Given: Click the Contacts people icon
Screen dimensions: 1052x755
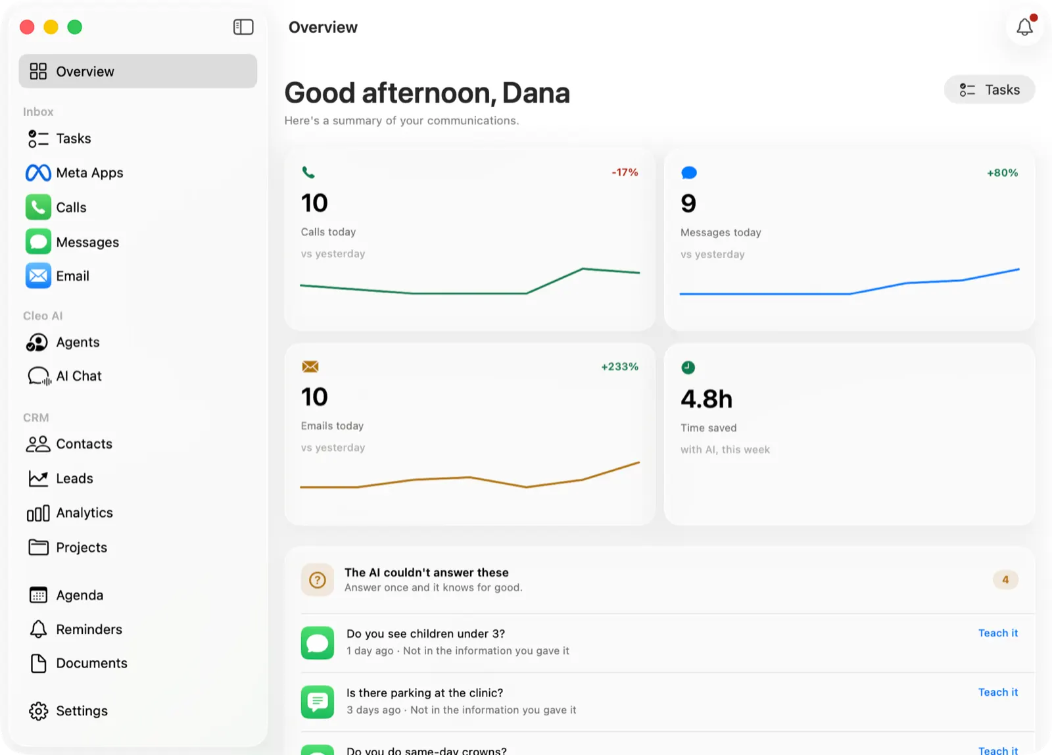Looking at the screenshot, I should 38,444.
